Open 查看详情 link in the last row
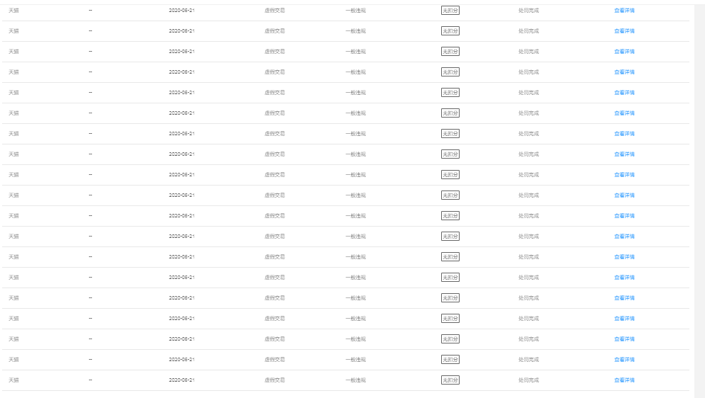The image size is (705, 398). click(624, 380)
